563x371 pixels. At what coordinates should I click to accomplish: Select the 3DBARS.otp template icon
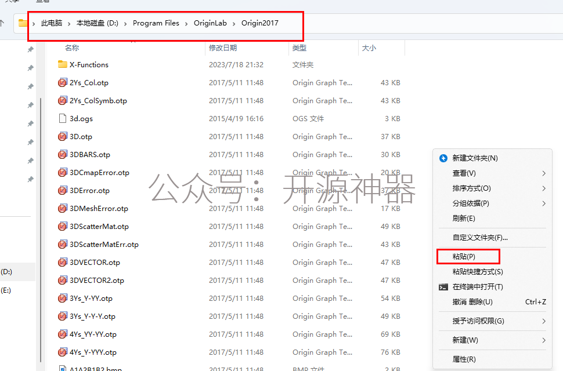[63, 155]
